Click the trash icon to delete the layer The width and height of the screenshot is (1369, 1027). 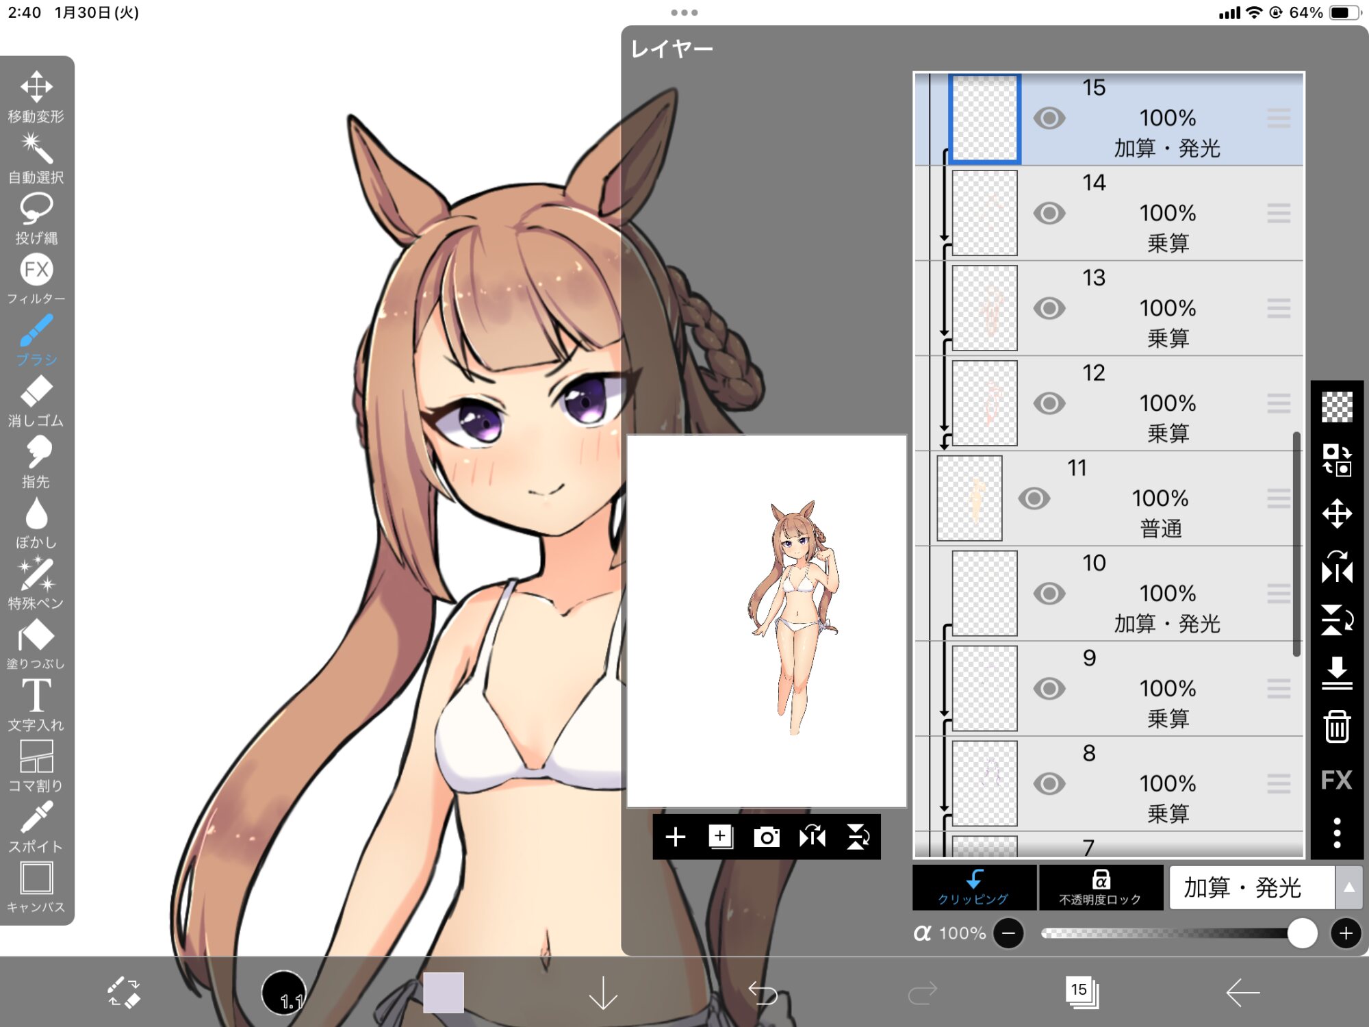pos(1336,726)
